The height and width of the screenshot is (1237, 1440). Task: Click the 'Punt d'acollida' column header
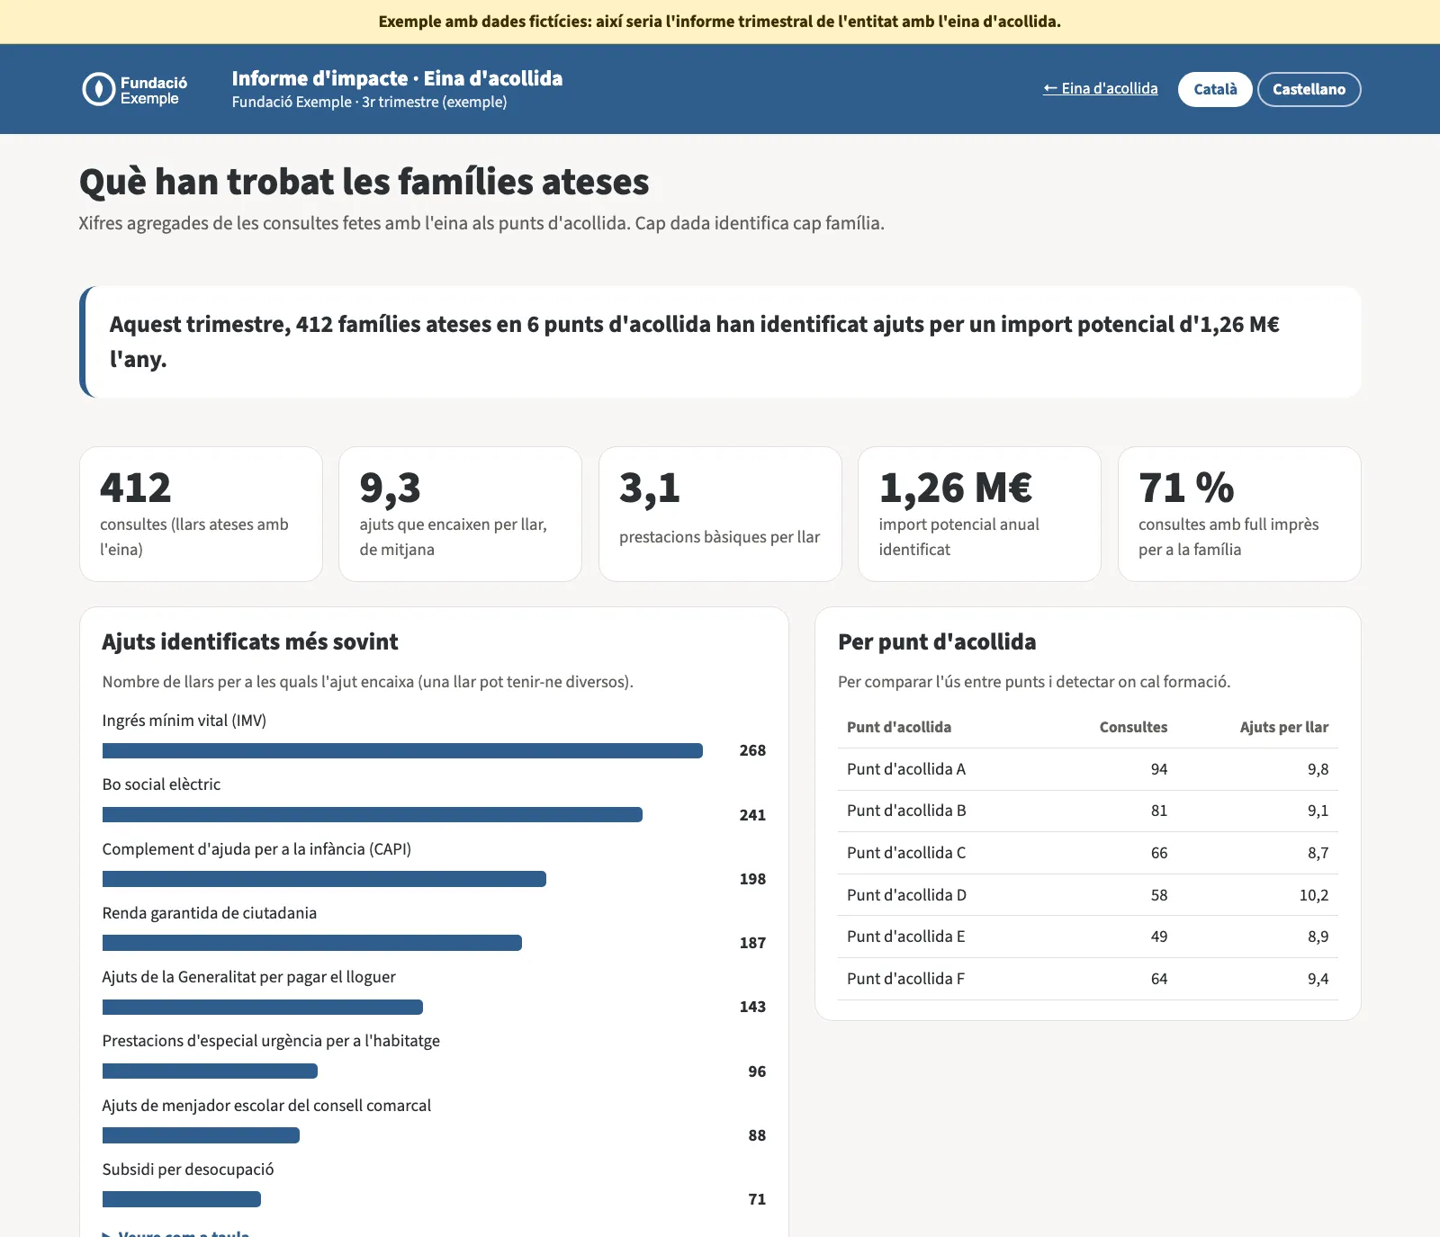[x=899, y=727]
